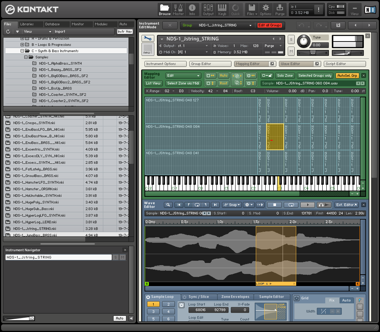Adjust the instrument volume slider

point(347,53)
